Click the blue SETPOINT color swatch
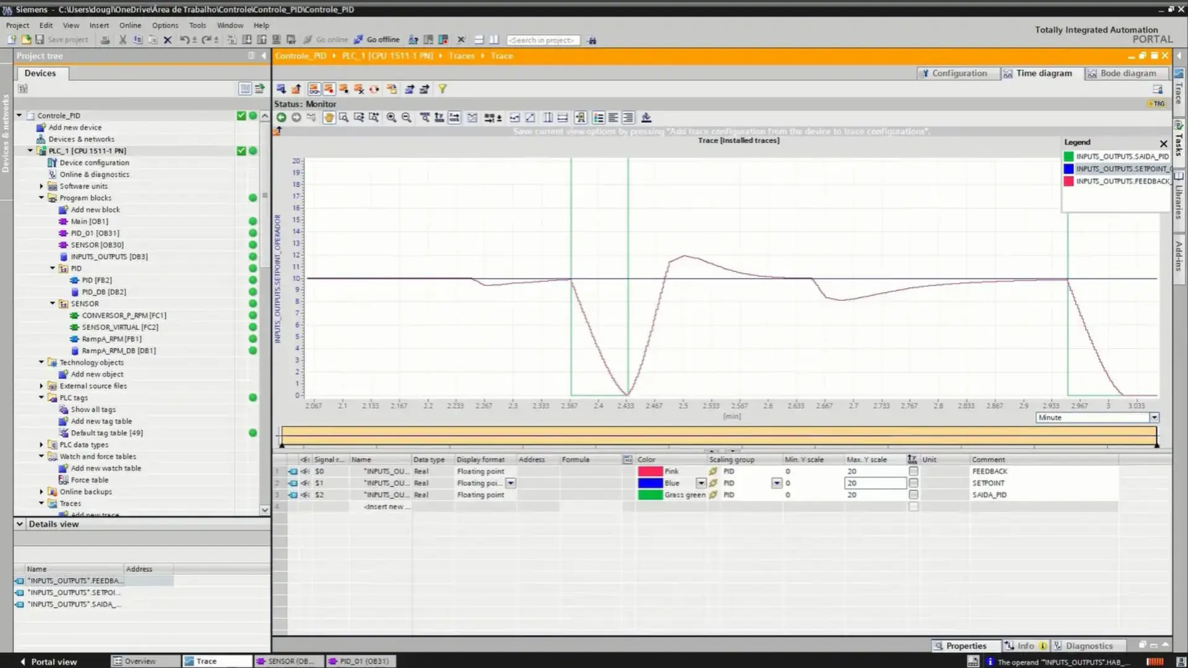 point(650,483)
